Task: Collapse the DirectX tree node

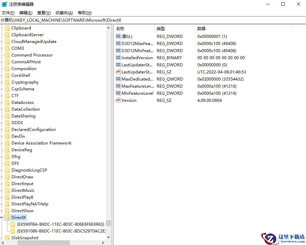Action: [2, 218]
